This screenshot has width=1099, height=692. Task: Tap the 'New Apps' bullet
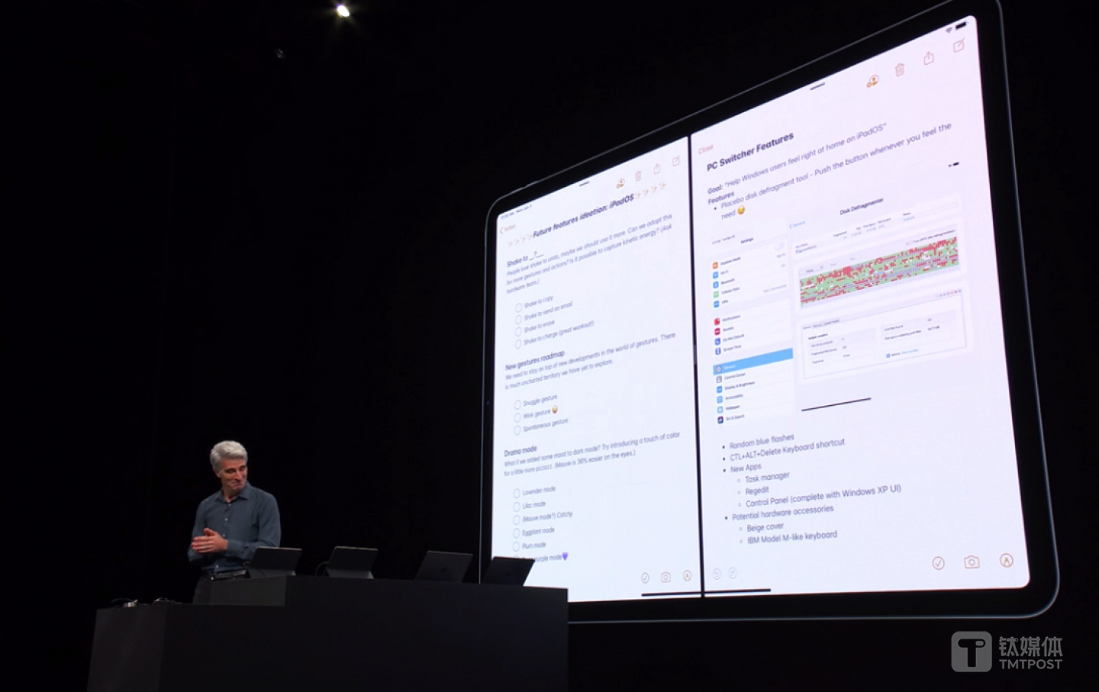(746, 468)
